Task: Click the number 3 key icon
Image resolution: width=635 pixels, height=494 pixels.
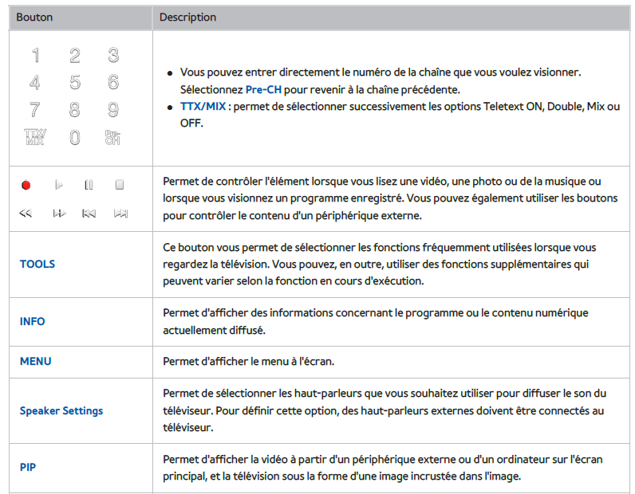Action: pos(113,55)
